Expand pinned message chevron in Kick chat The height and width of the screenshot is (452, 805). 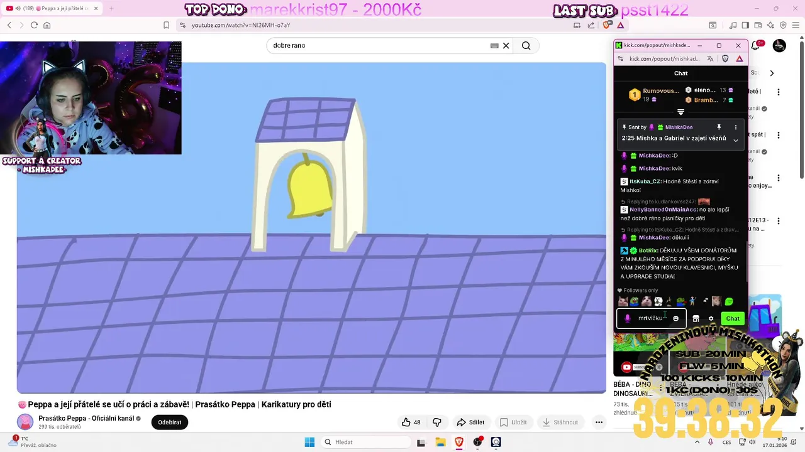pyautogui.click(x=735, y=140)
